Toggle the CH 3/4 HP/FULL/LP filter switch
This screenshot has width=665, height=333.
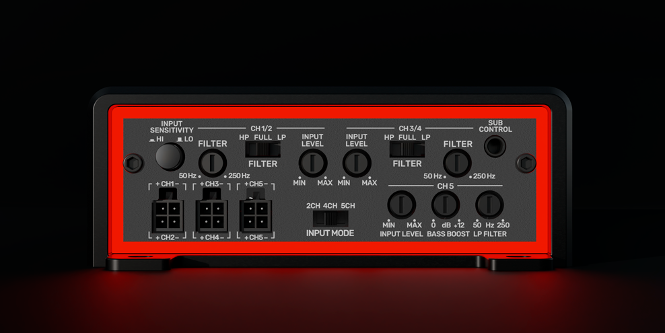coord(407,149)
